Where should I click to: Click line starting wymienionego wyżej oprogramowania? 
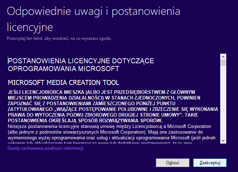click(112, 138)
